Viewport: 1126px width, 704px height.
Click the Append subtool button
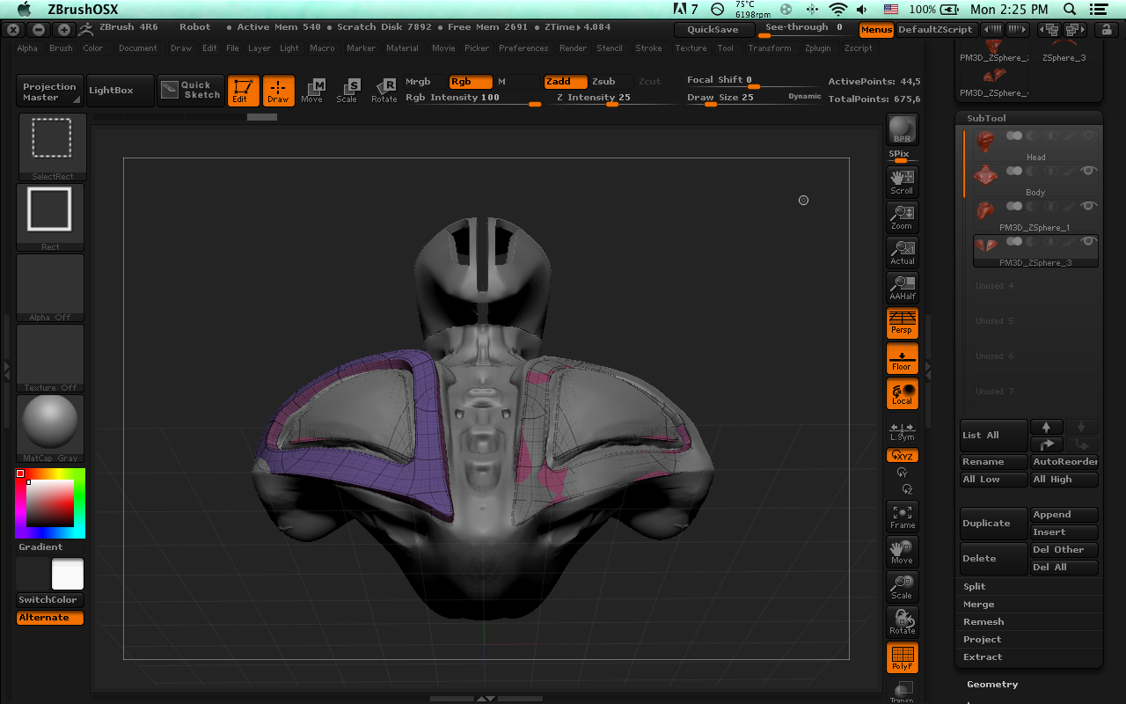click(x=1065, y=515)
